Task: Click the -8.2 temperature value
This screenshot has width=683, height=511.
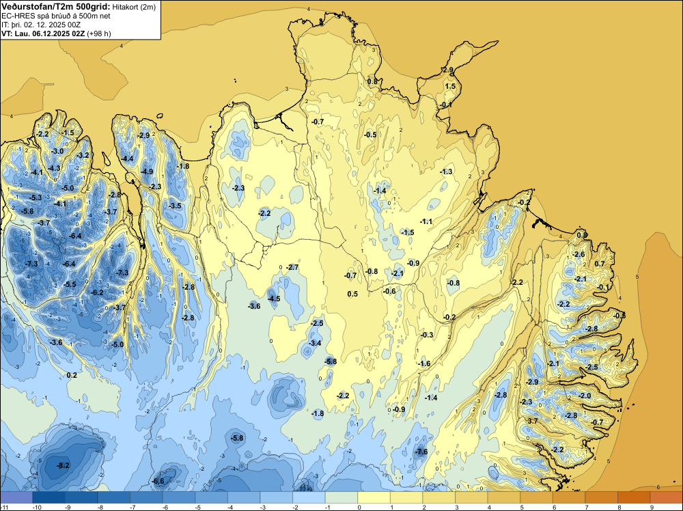Action: tap(63, 465)
